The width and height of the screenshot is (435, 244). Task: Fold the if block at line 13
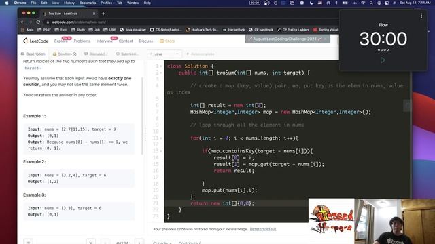point(161,151)
